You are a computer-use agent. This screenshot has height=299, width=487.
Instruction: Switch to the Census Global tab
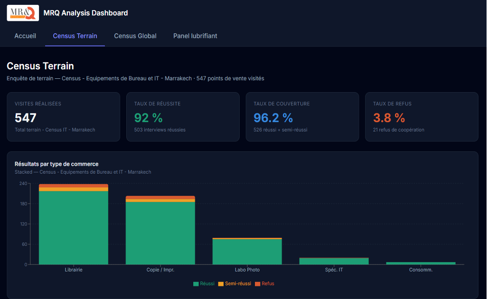[x=135, y=36]
